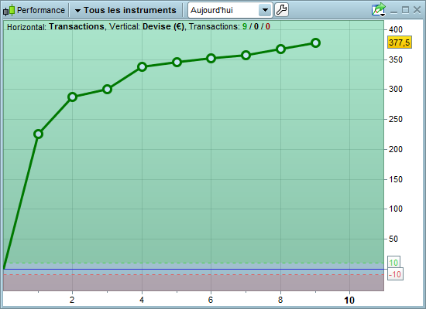Select the seventh transaction data point

(x=246, y=56)
